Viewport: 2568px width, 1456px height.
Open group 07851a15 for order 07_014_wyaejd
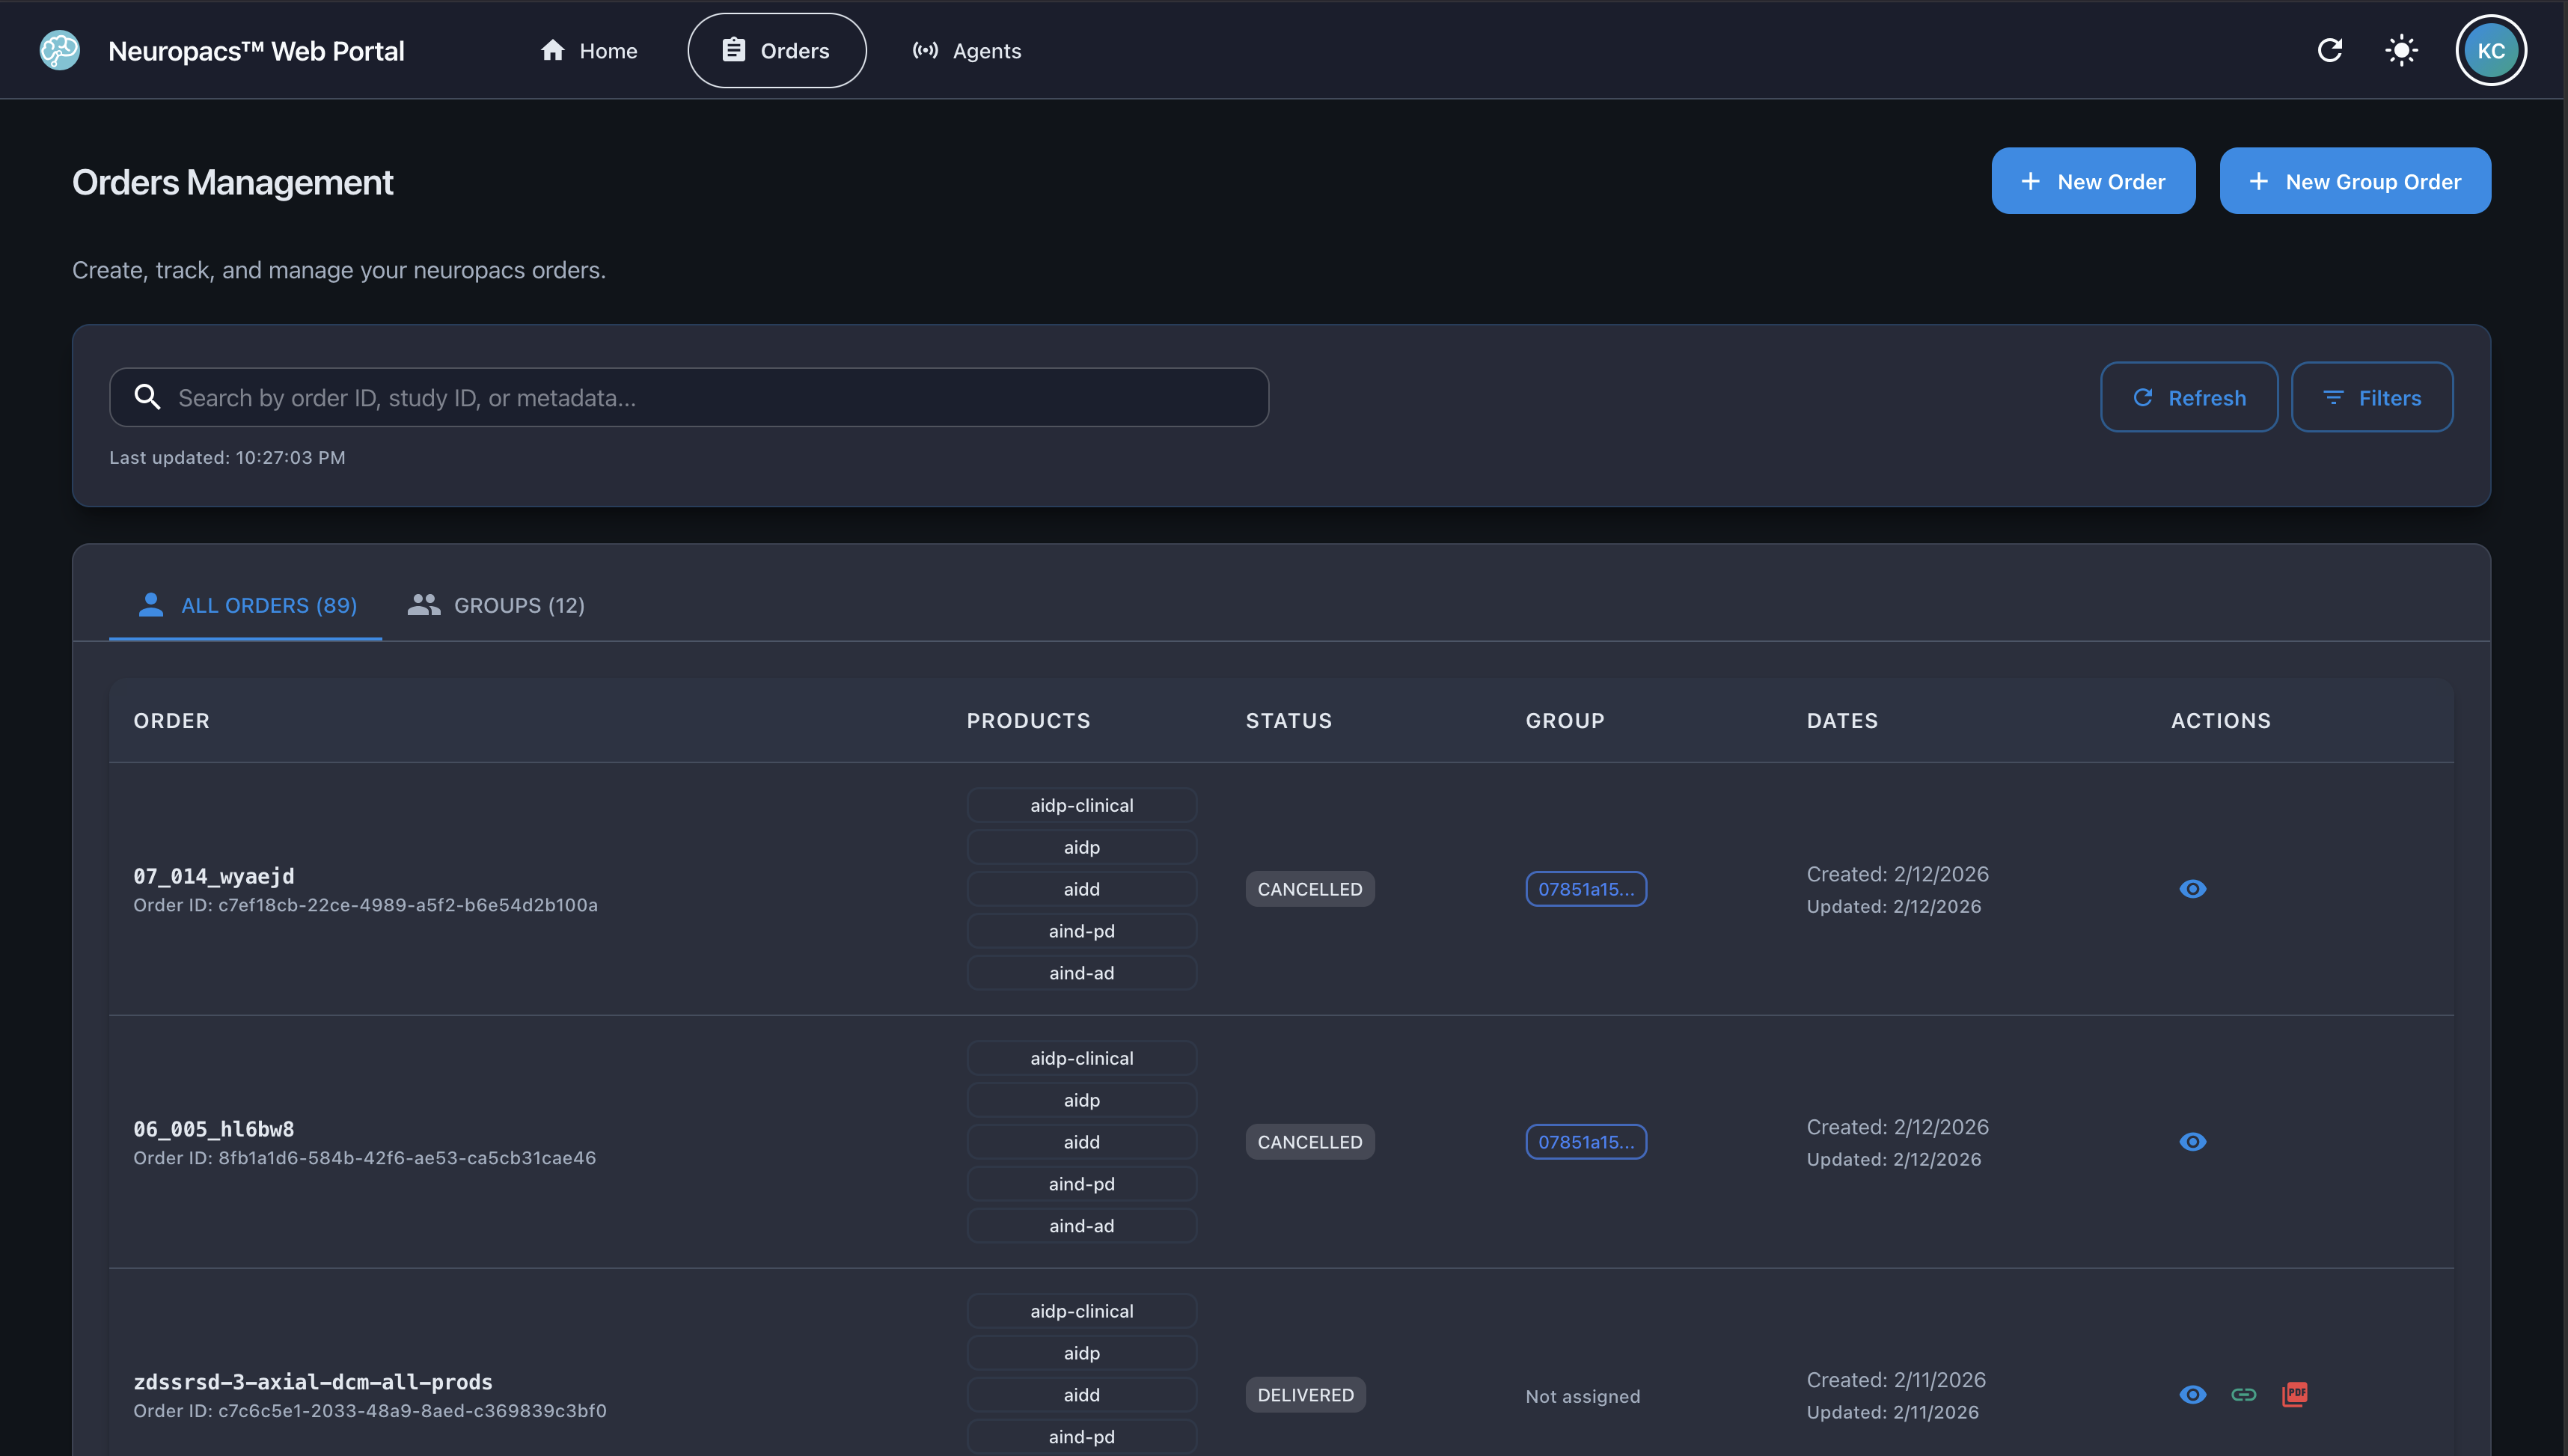click(1585, 888)
